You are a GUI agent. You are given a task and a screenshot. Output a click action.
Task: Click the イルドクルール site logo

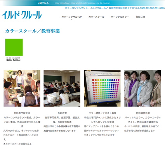pos(22,15)
